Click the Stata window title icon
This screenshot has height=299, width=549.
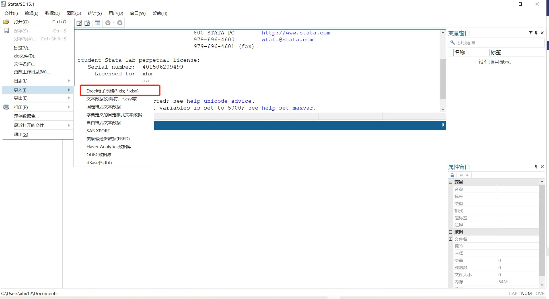[x=3, y=4]
